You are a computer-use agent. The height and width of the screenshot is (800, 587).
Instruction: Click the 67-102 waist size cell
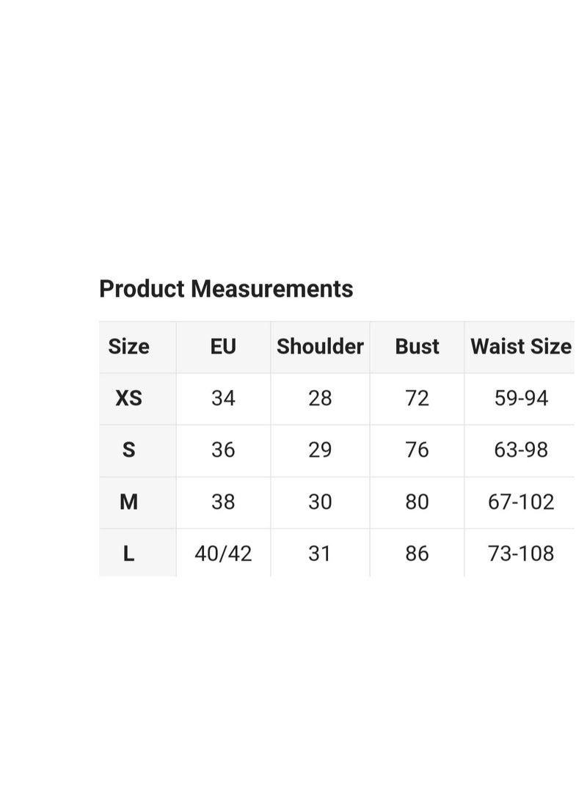point(521,502)
